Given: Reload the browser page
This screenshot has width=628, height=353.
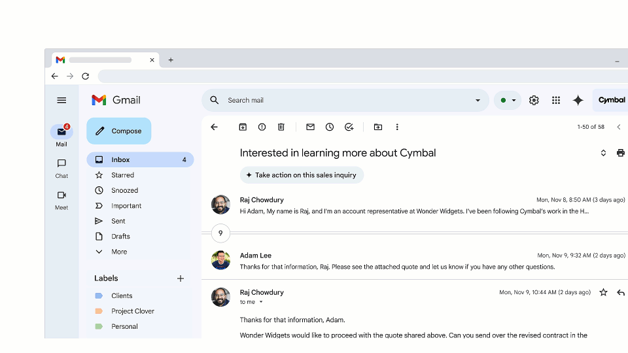Looking at the screenshot, I should 85,76.
